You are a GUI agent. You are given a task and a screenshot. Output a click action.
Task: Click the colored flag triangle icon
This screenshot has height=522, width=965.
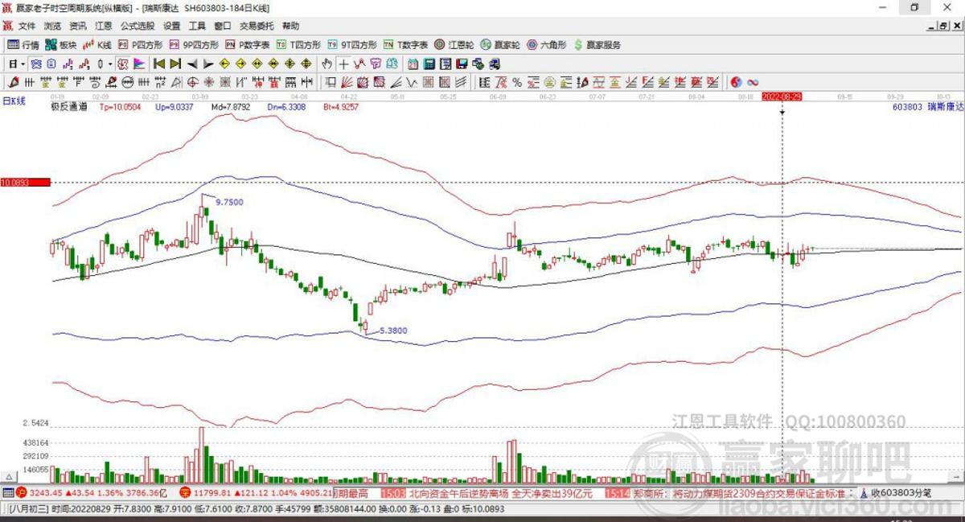pos(138,64)
